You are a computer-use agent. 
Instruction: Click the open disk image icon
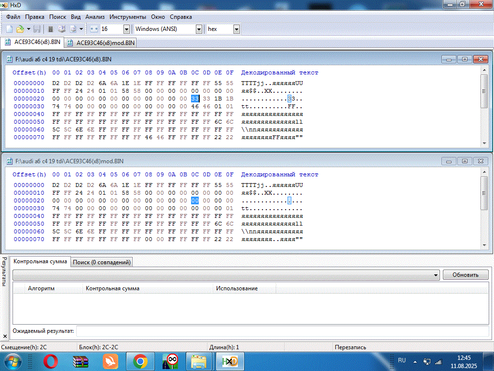(x=73, y=29)
